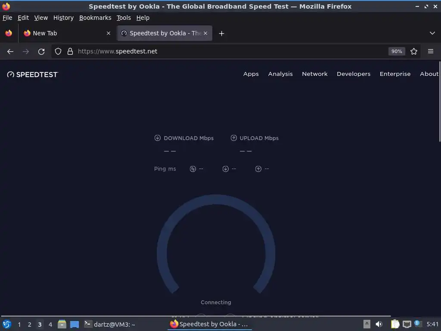
Task: Open the clipboard manager tray icon
Action: [x=395, y=324]
